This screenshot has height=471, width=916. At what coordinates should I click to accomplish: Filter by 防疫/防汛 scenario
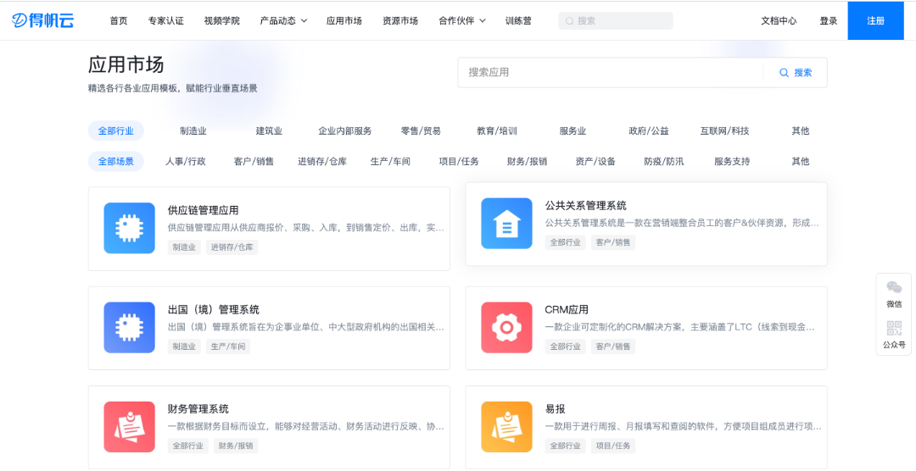click(663, 161)
